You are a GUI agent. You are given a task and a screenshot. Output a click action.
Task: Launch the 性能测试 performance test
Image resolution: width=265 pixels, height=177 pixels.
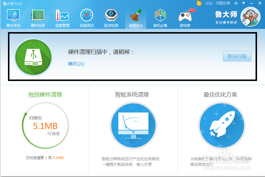pyautogui.click(x=86, y=17)
